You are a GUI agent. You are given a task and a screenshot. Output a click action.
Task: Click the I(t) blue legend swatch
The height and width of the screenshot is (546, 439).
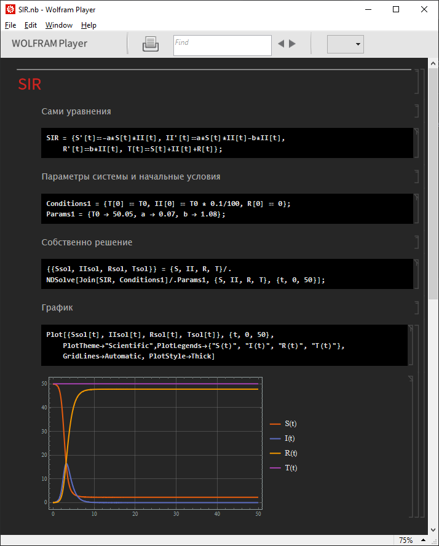pos(275,438)
